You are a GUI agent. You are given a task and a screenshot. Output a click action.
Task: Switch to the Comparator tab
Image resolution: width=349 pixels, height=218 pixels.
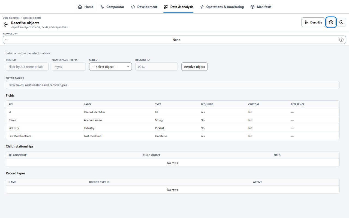click(x=112, y=7)
